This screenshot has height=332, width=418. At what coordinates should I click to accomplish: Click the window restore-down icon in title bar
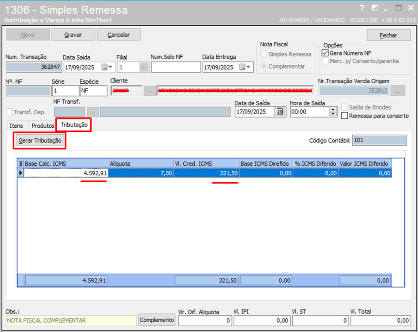[375, 8]
